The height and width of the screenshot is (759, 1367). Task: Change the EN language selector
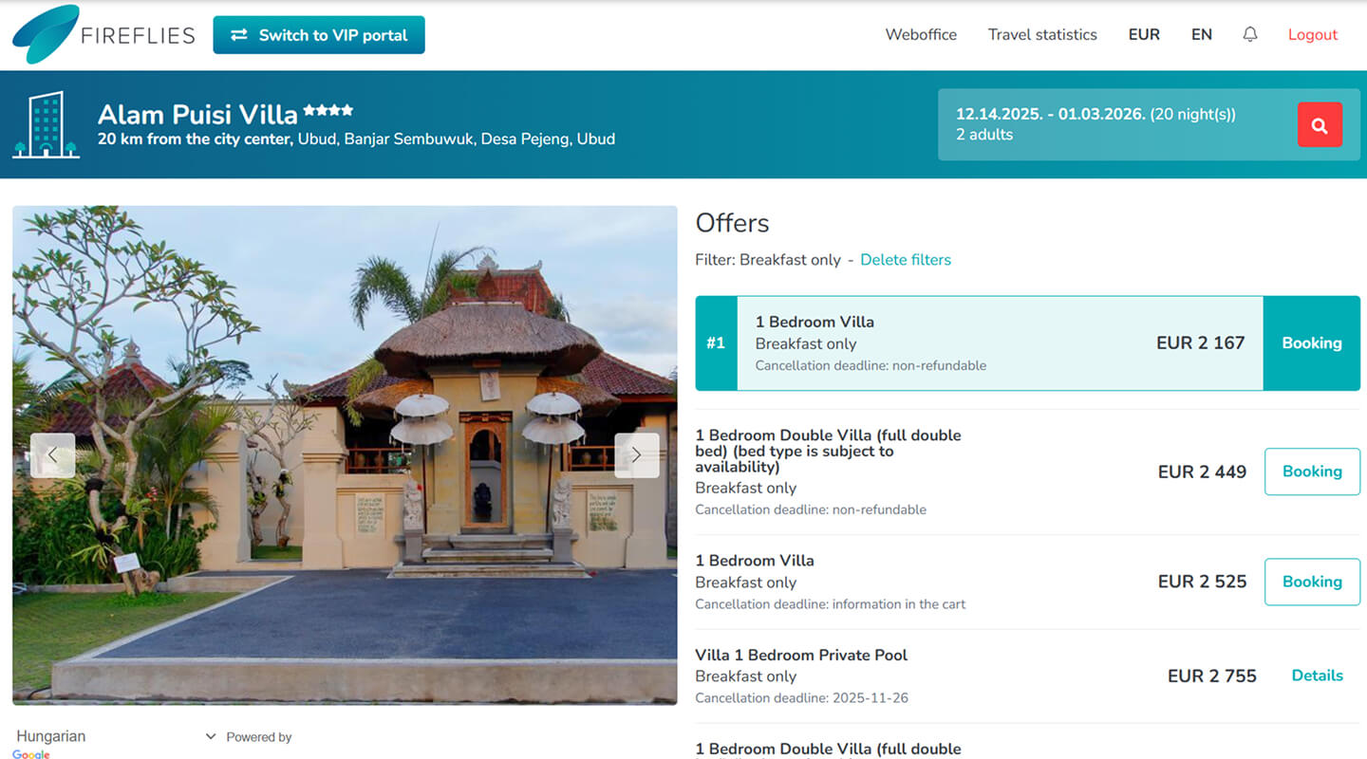click(x=1202, y=34)
